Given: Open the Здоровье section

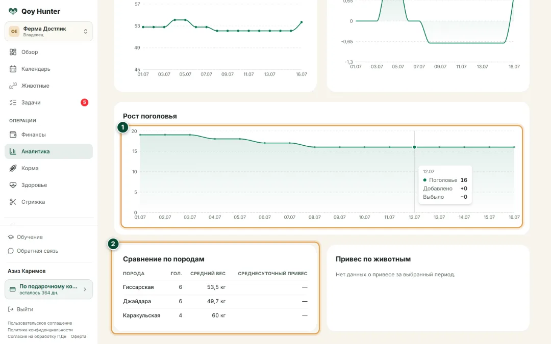Looking at the screenshot, I should [x=49, y=185].
